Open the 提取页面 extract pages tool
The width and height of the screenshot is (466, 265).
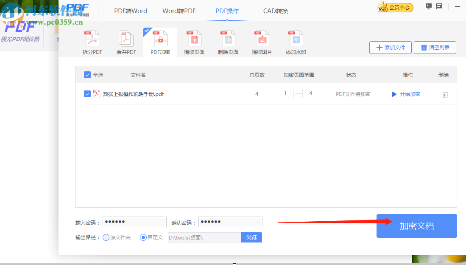[194, 41]
